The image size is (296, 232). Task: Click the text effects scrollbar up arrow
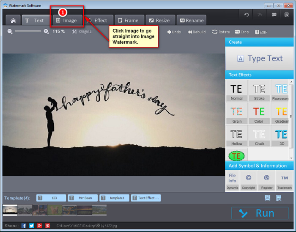click(291, 82)
